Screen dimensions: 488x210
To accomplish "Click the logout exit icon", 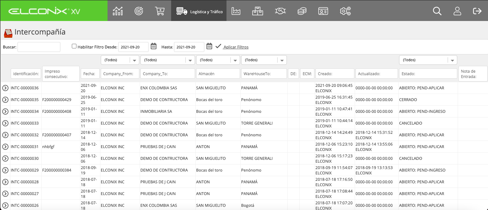I will pyautogui.click(x=477, y=11).
